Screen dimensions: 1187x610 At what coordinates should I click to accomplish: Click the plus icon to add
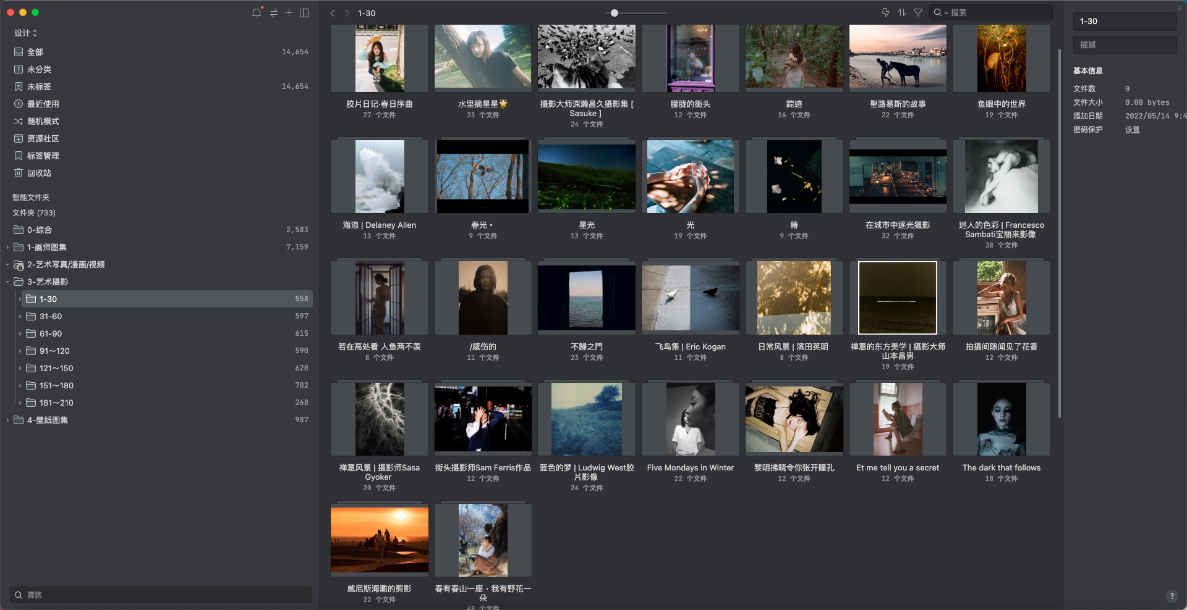tap(289, 13)
